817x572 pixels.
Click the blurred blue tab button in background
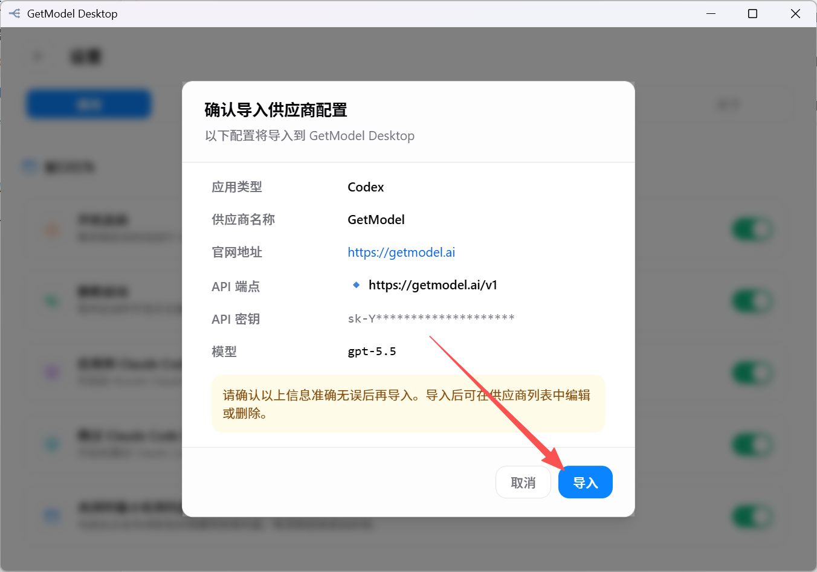pyautogui.click(x=89, y=105)
